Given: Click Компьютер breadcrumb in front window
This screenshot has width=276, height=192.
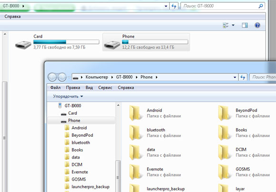Looking at the screenshot, I should [97, 77].
